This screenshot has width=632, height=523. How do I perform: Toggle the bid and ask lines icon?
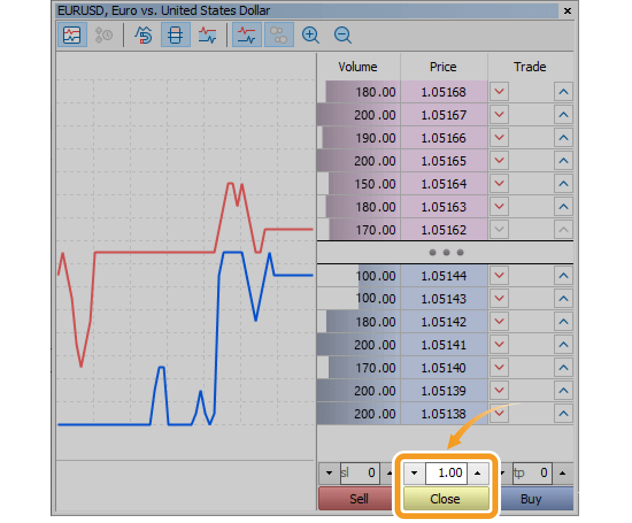point(247,36)
